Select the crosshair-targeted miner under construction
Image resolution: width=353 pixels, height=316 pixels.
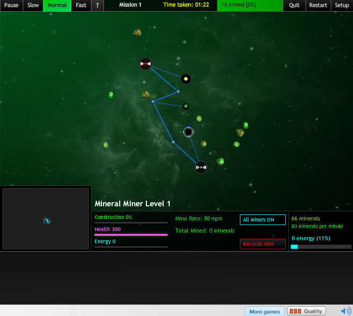tap(188, 132)
